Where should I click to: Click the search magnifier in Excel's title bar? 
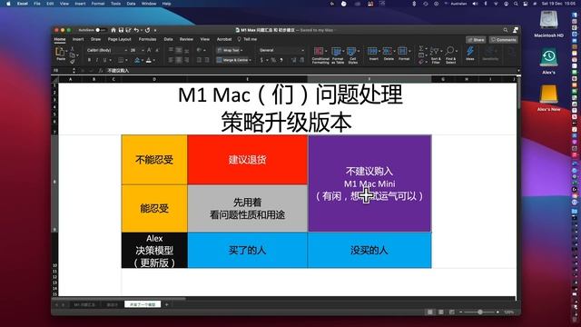(506, 30)
